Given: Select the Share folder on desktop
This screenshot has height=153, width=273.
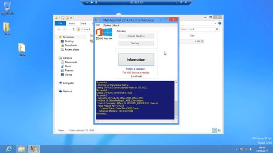Looking at the screenshot, I should click(x=7, y=28).
